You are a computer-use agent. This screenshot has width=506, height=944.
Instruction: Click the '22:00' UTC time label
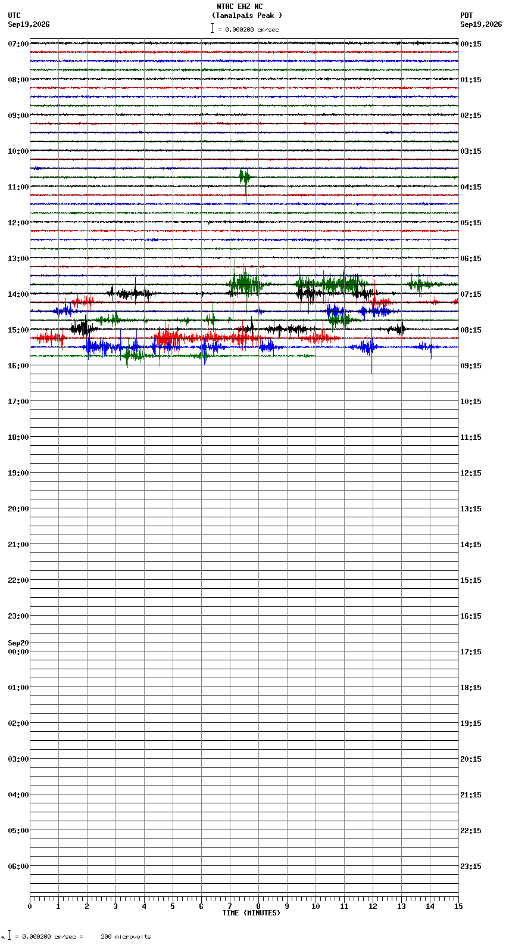coord(18,580)
